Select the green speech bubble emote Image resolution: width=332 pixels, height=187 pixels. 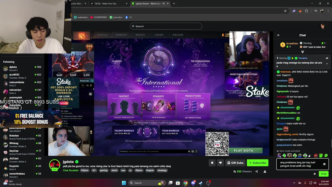tap(326, 155)
